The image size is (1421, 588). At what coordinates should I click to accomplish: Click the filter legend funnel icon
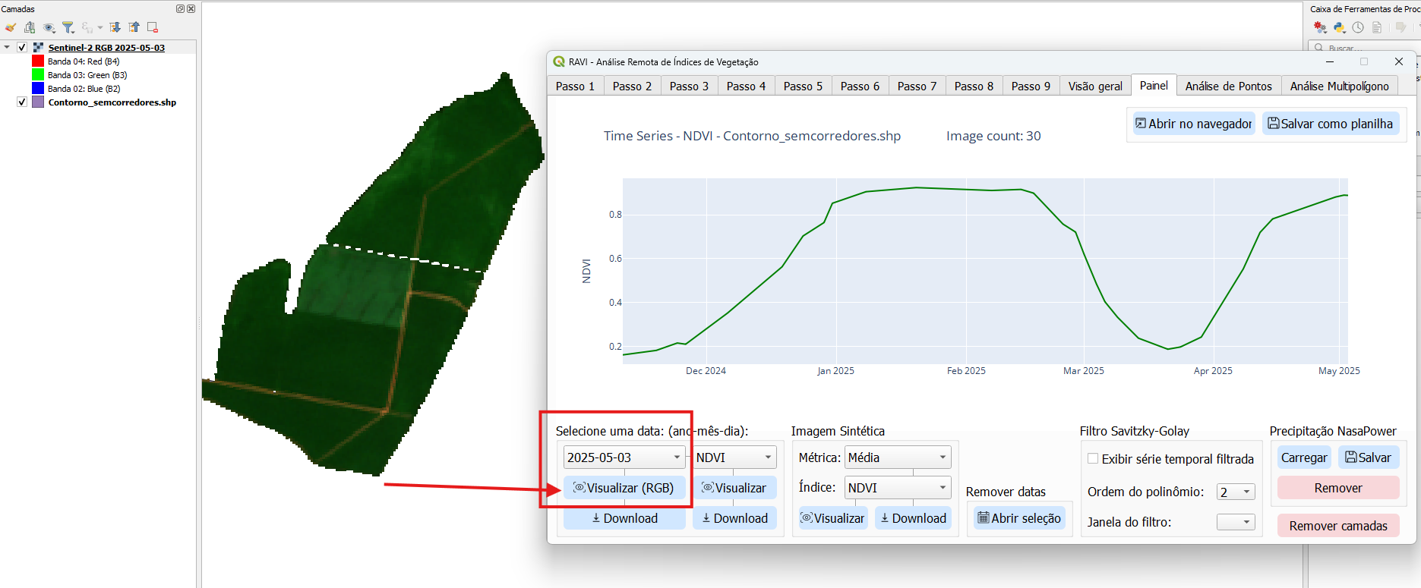(68, 27)
